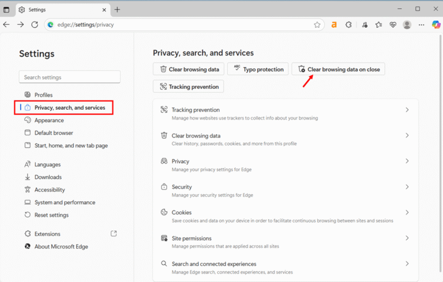Open the profile avatar
The height and width of the screenshot is (282, 443).
[407, 25]
